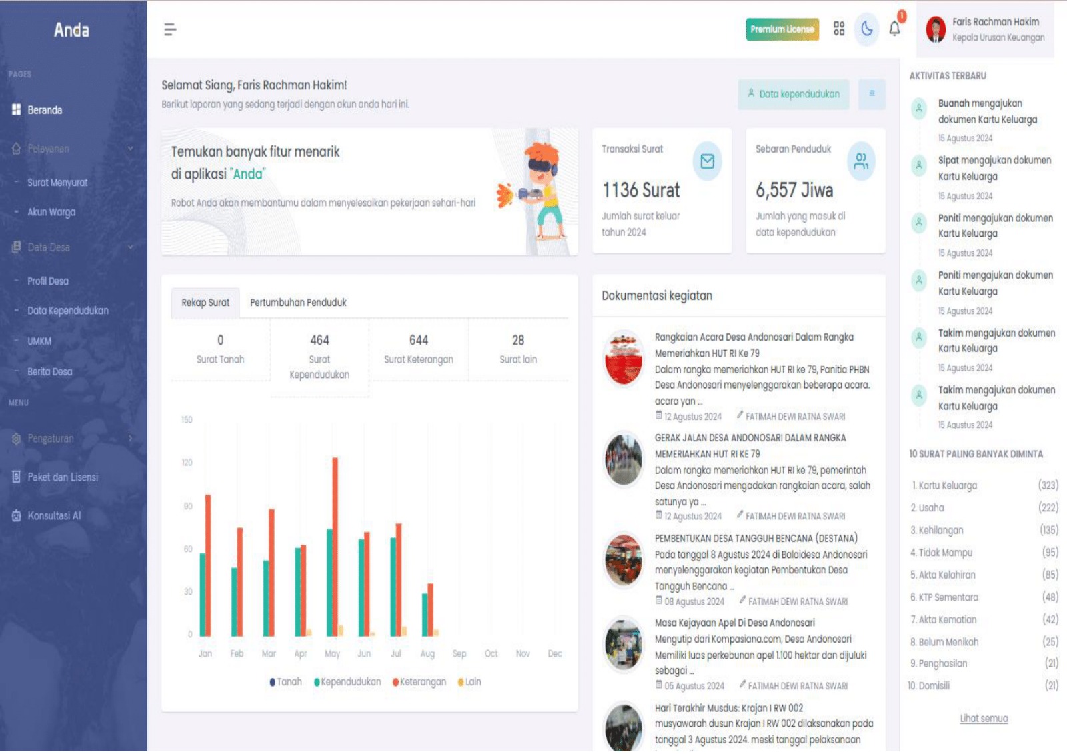Viewport: 1067px width, 754px height.
Task: Open the Lihat semua link
Action: click(x=983, y=719)
